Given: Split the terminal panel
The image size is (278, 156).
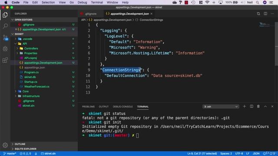Looking at the screenshot, I should point(252,107).
